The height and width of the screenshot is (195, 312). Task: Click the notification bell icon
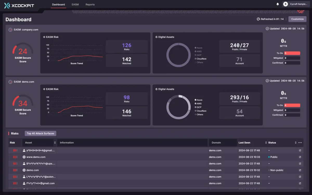(x=278, y=4)
